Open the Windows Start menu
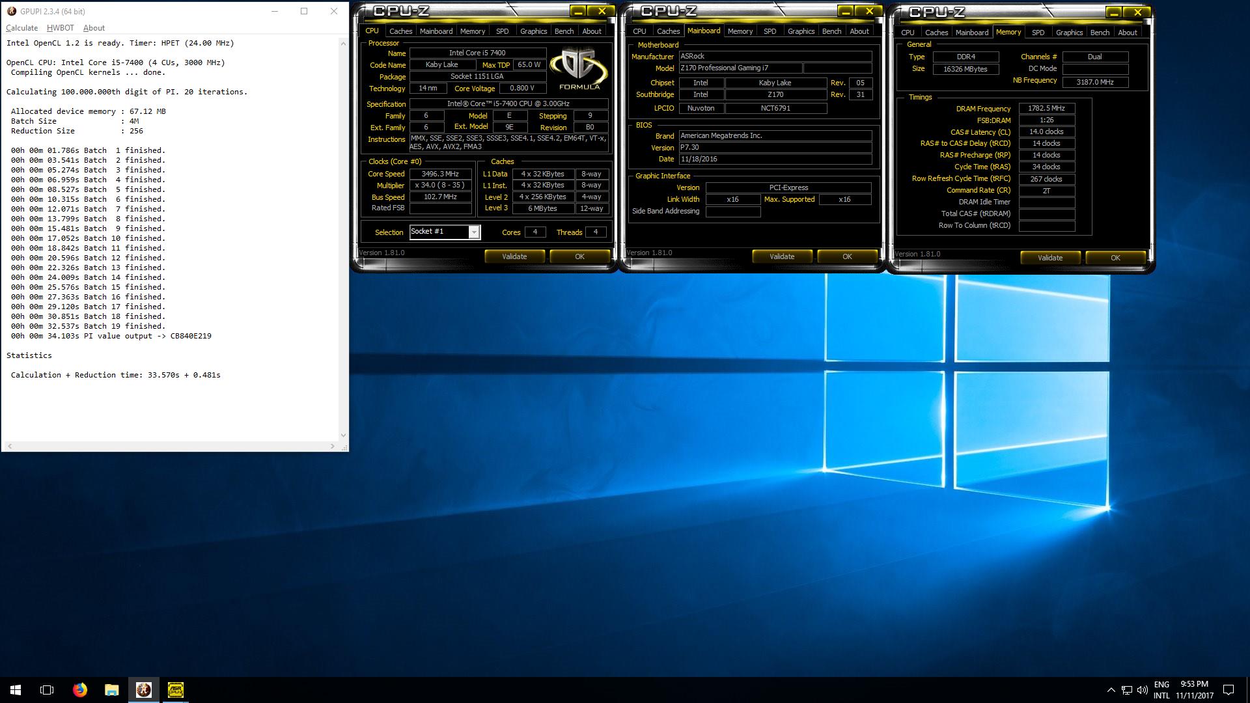Image resolution: width=1250 pixels, height=703 pixels. (x=16, y=690)
